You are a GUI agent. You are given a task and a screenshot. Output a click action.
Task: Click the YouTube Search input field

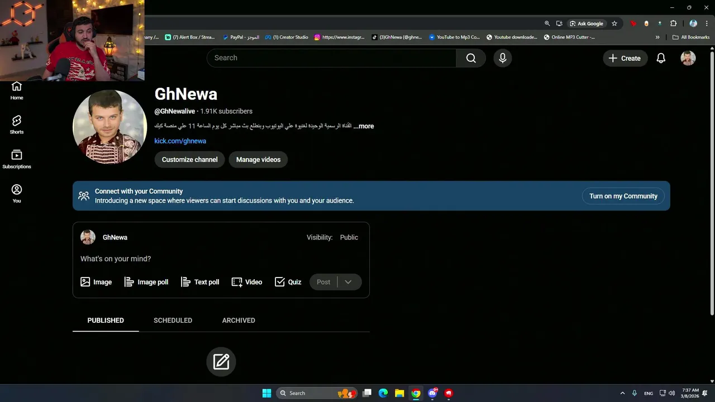coord(332,58)
